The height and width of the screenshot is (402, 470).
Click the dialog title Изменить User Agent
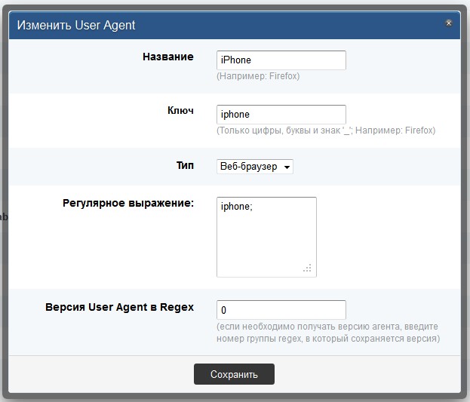tap(76, 25)
